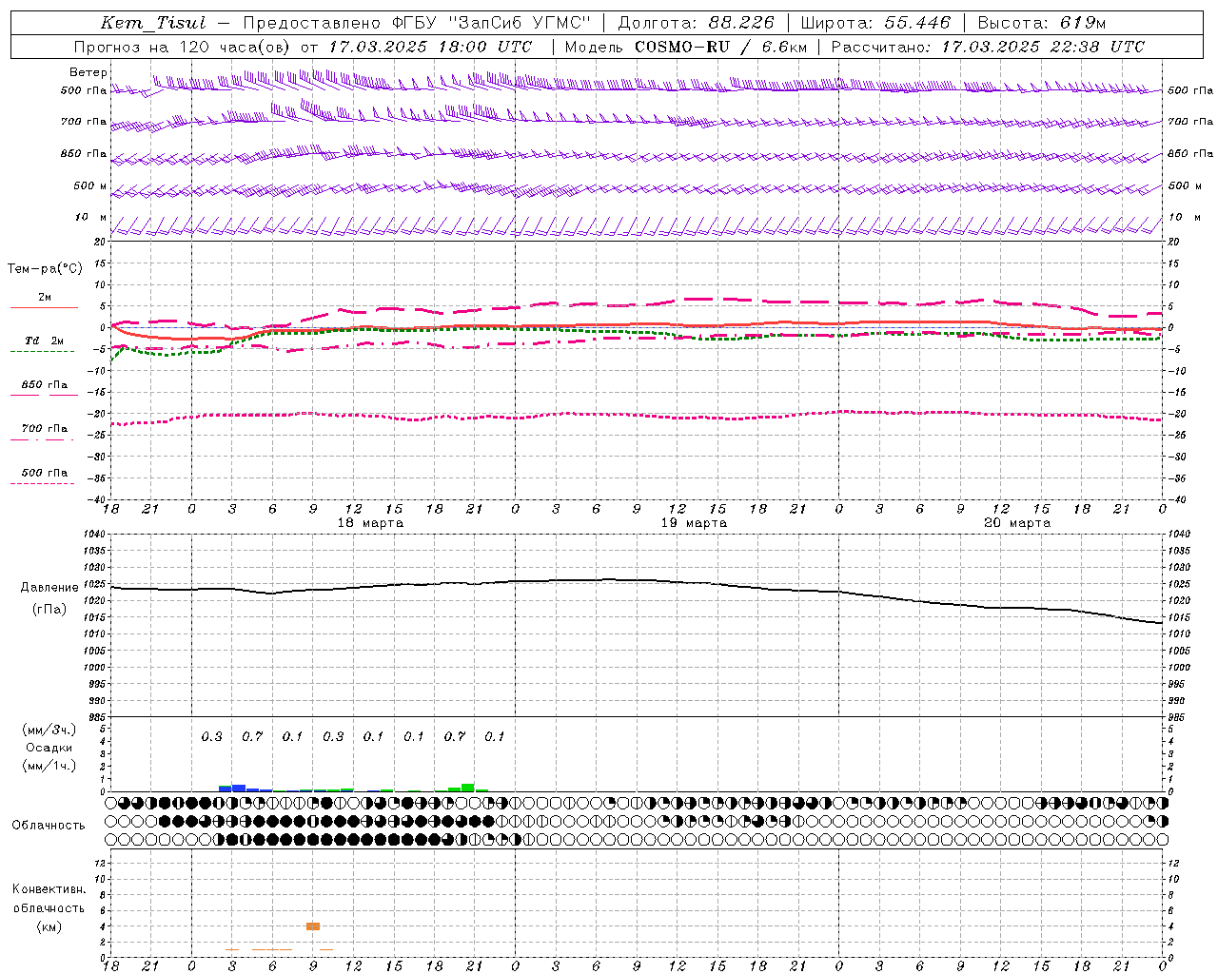Viewport: 1218px width, 974px height.
Task: Click the '(км)' unit under convective cloudiness
Action: coord(49,926)
